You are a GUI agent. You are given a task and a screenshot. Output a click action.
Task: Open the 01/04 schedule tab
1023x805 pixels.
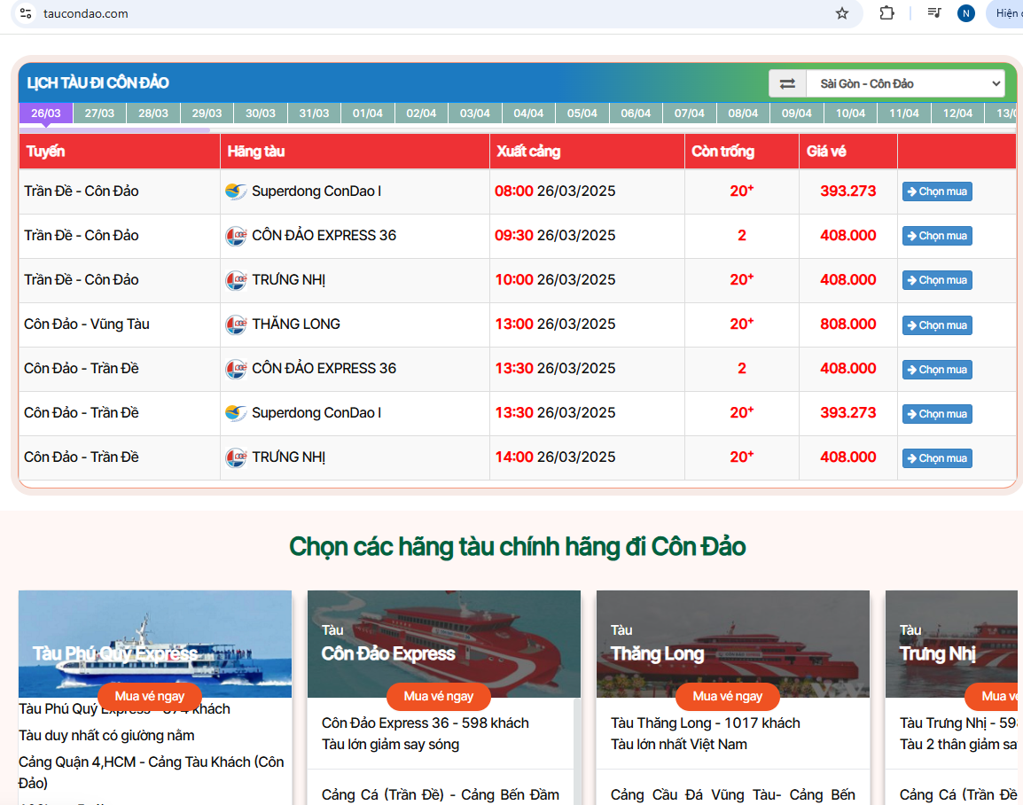point(368,113)
